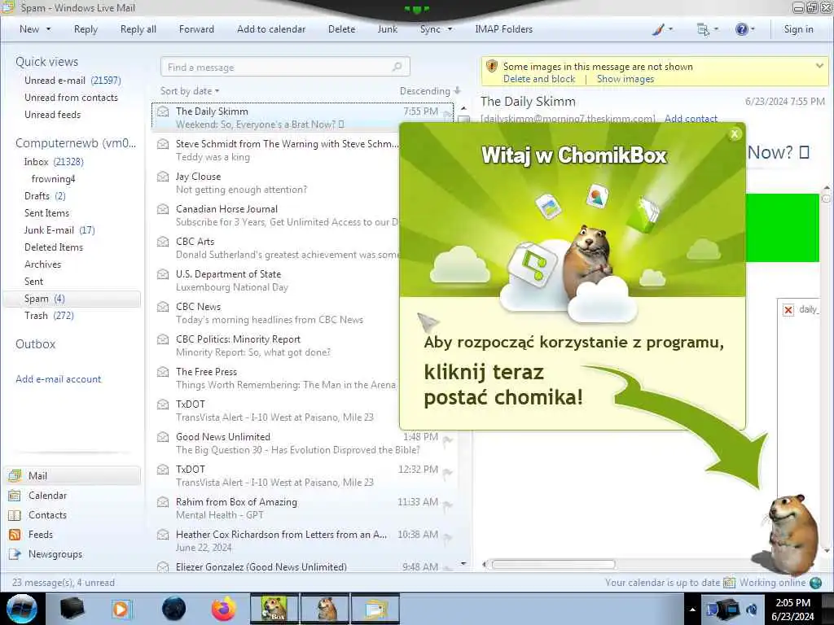Show hidden icons in the system tray
Viewport: 834px width, 625px height.
692,610
